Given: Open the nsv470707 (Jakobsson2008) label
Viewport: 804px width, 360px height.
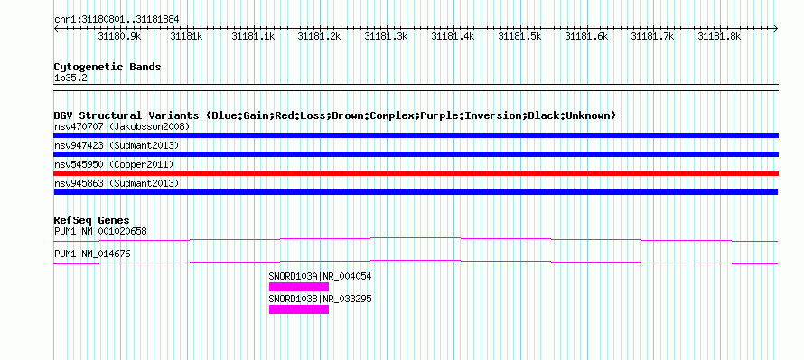Looking at the screenshot, I should click(122, 126).
